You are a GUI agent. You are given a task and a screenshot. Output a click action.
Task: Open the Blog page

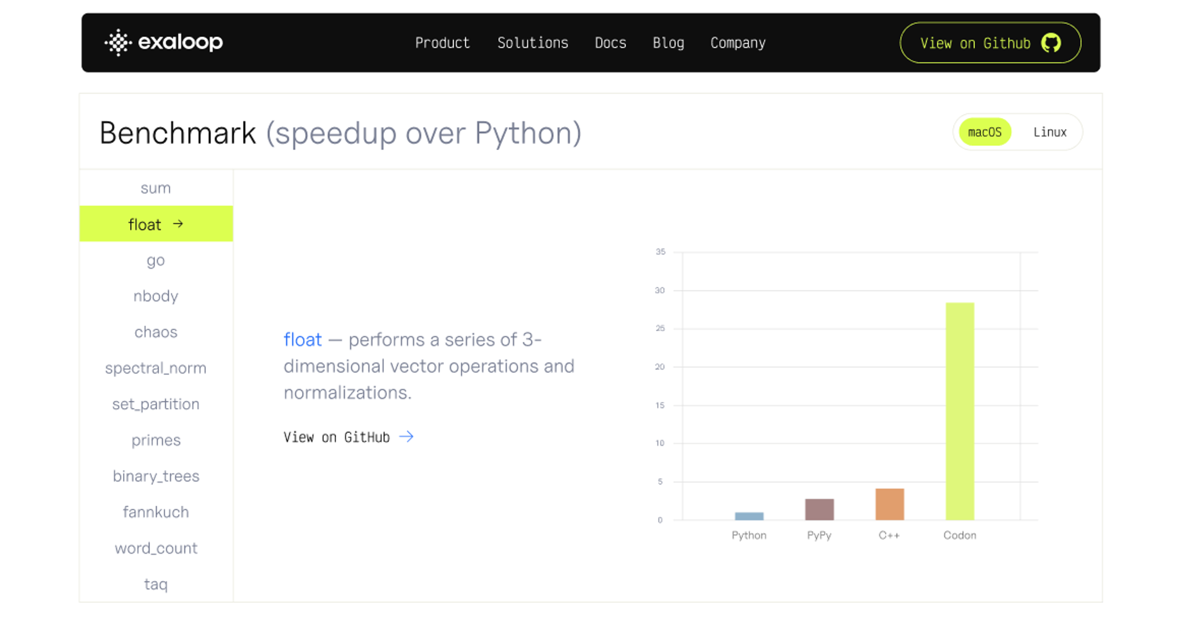668,43
